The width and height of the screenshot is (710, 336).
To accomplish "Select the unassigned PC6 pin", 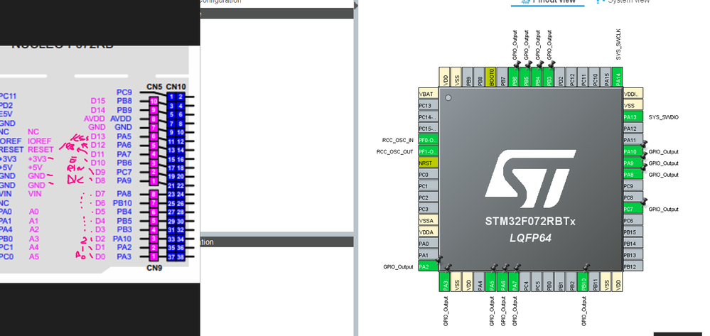I will [633, 220].
